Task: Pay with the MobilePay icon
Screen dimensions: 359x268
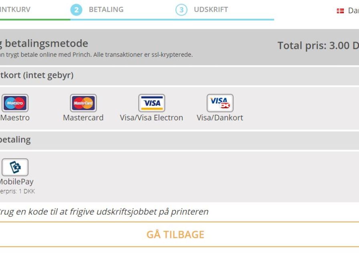Action: 15,167
